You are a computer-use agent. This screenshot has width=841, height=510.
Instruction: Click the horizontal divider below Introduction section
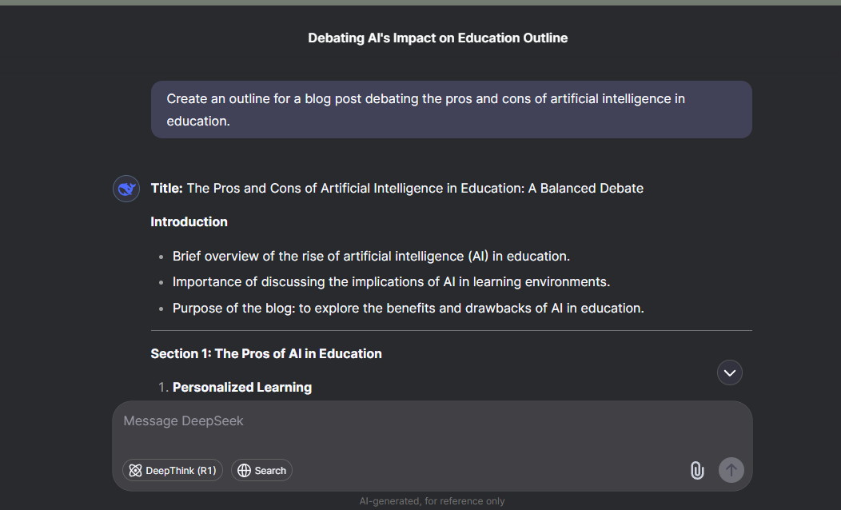click(x=451, y=330)
